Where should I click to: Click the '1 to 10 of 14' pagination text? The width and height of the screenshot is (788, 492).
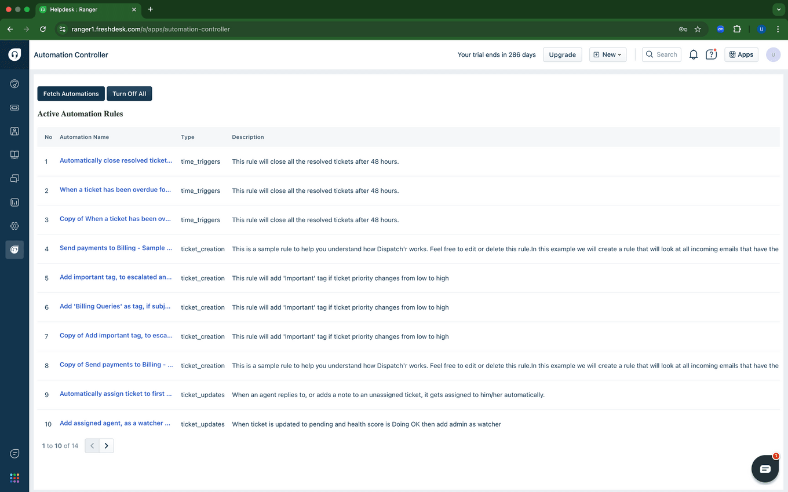(60, 446)
